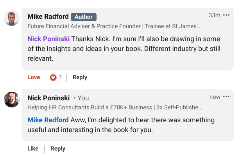Viewport: 240px width, 156px height.
Task: Click Nick's Helping HR Consultants headline
Action: click(115, 107)
